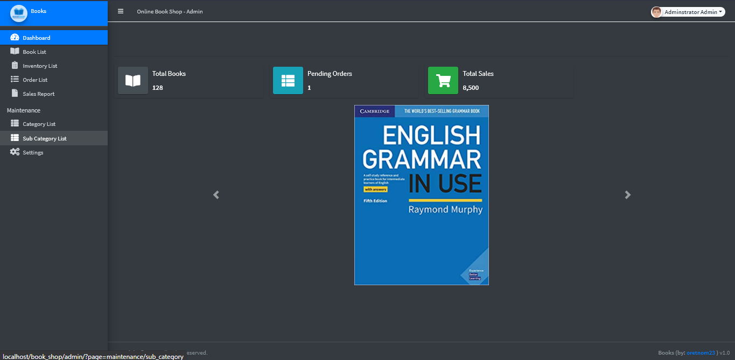Click the Inventory List clipboard icon
The width and height of the screenshot is (735, 360).
[x=15, y=66]
